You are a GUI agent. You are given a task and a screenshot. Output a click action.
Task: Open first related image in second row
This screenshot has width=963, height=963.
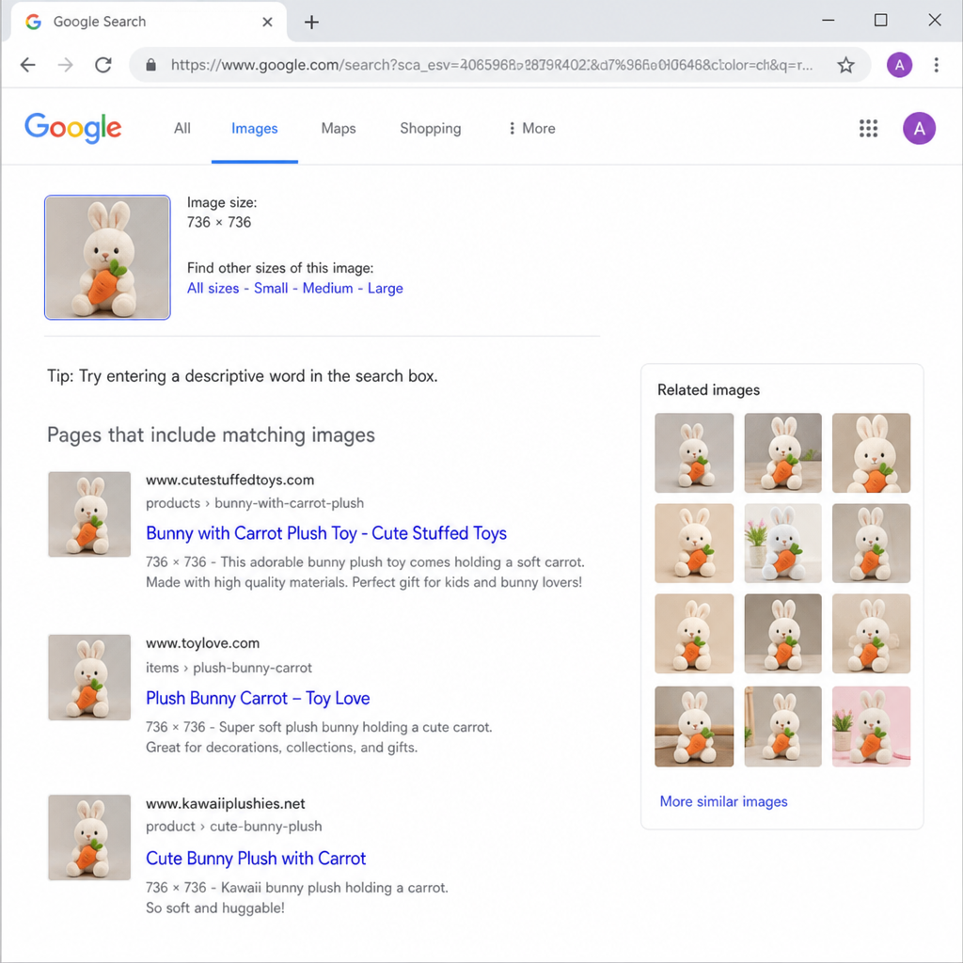pyautogui.click(x=694, y=544)
